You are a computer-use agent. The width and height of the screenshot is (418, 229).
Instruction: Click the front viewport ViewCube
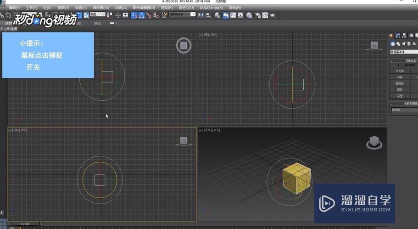[x=374, y=46]
